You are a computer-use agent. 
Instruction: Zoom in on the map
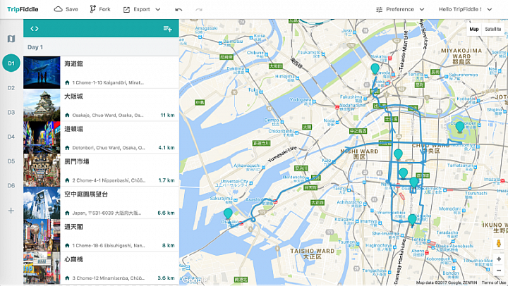(499, 259)
